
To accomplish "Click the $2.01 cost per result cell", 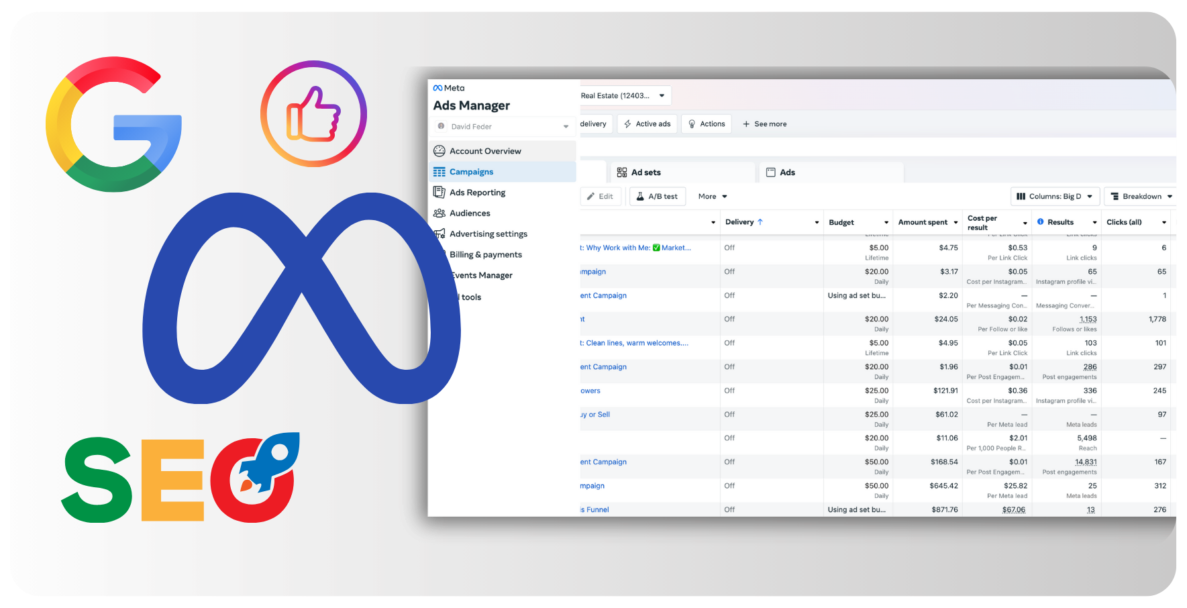I will 1019,438.
